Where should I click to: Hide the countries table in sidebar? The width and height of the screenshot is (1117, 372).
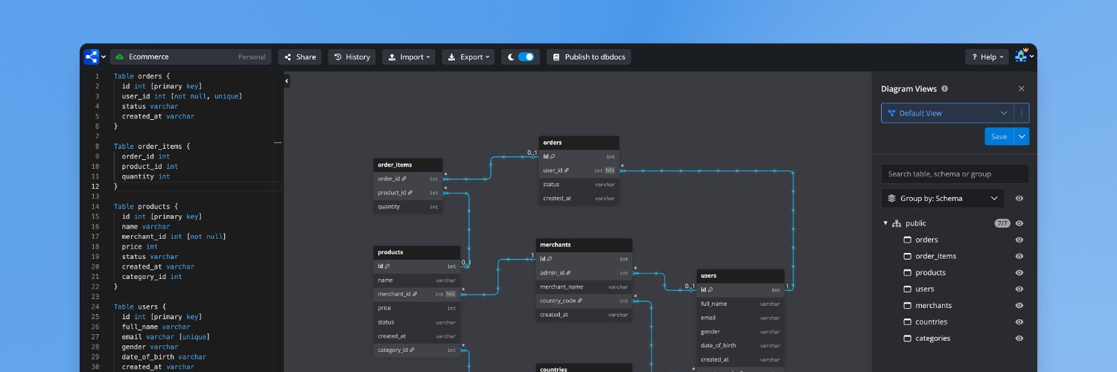pos(1019,321)
